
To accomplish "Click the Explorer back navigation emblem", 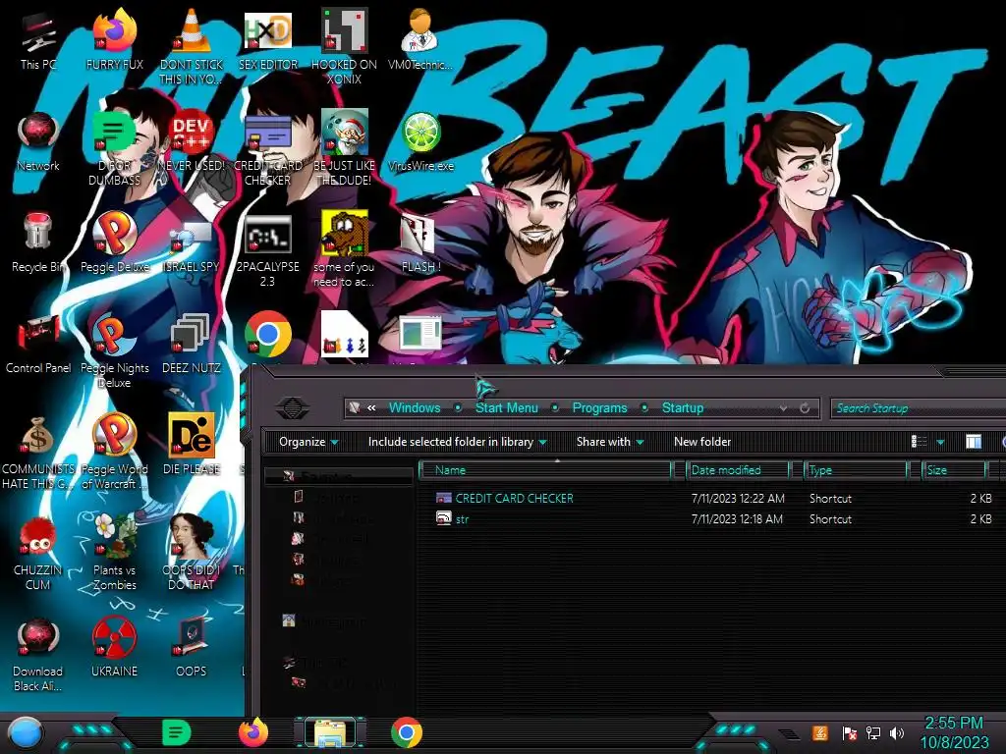I will [292, 408].
